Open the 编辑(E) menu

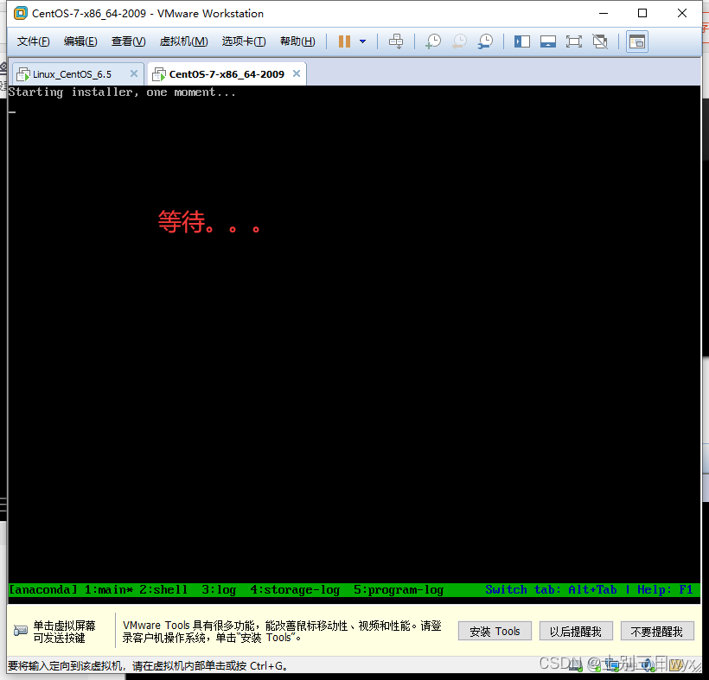point(80,41)
